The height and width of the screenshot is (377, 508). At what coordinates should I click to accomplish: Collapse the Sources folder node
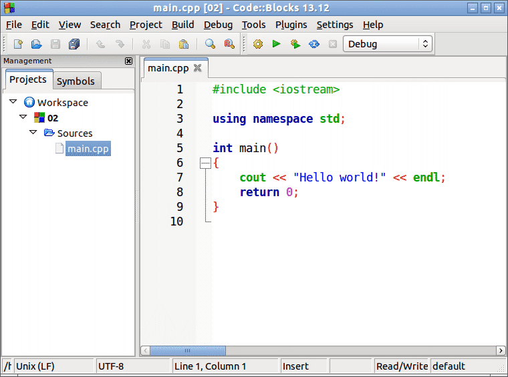[x=33, y=133]
